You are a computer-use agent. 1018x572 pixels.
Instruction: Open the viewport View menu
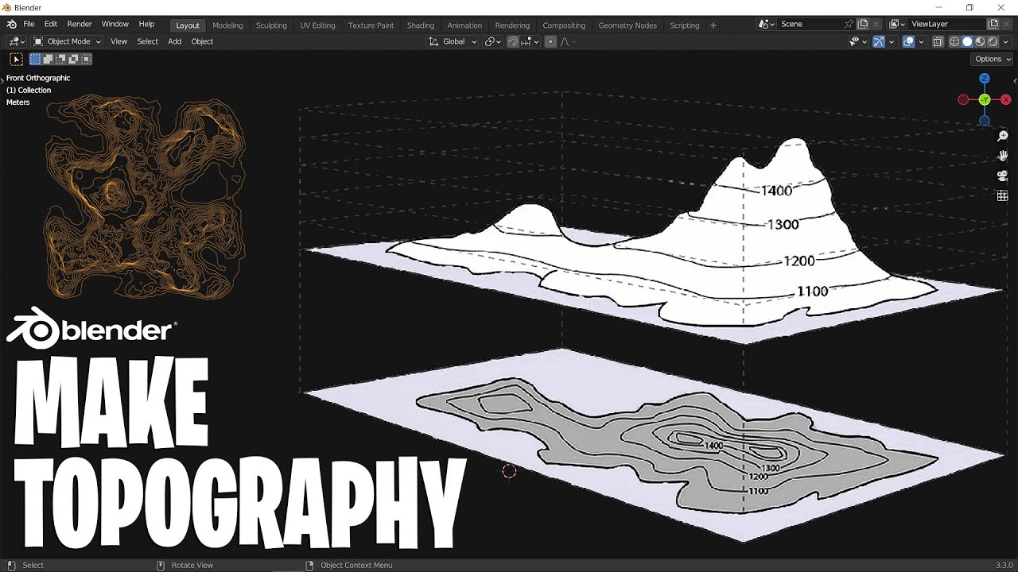pyautogui.click(x=119, y=41)
